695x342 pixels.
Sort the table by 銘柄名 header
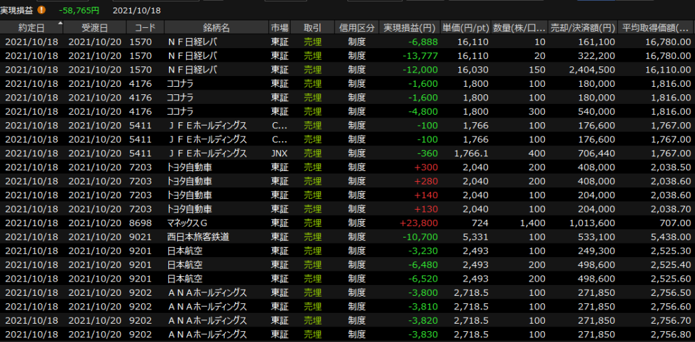pos(216,28)
